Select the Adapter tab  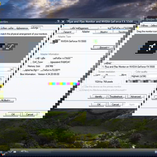(x=86, y=32)
